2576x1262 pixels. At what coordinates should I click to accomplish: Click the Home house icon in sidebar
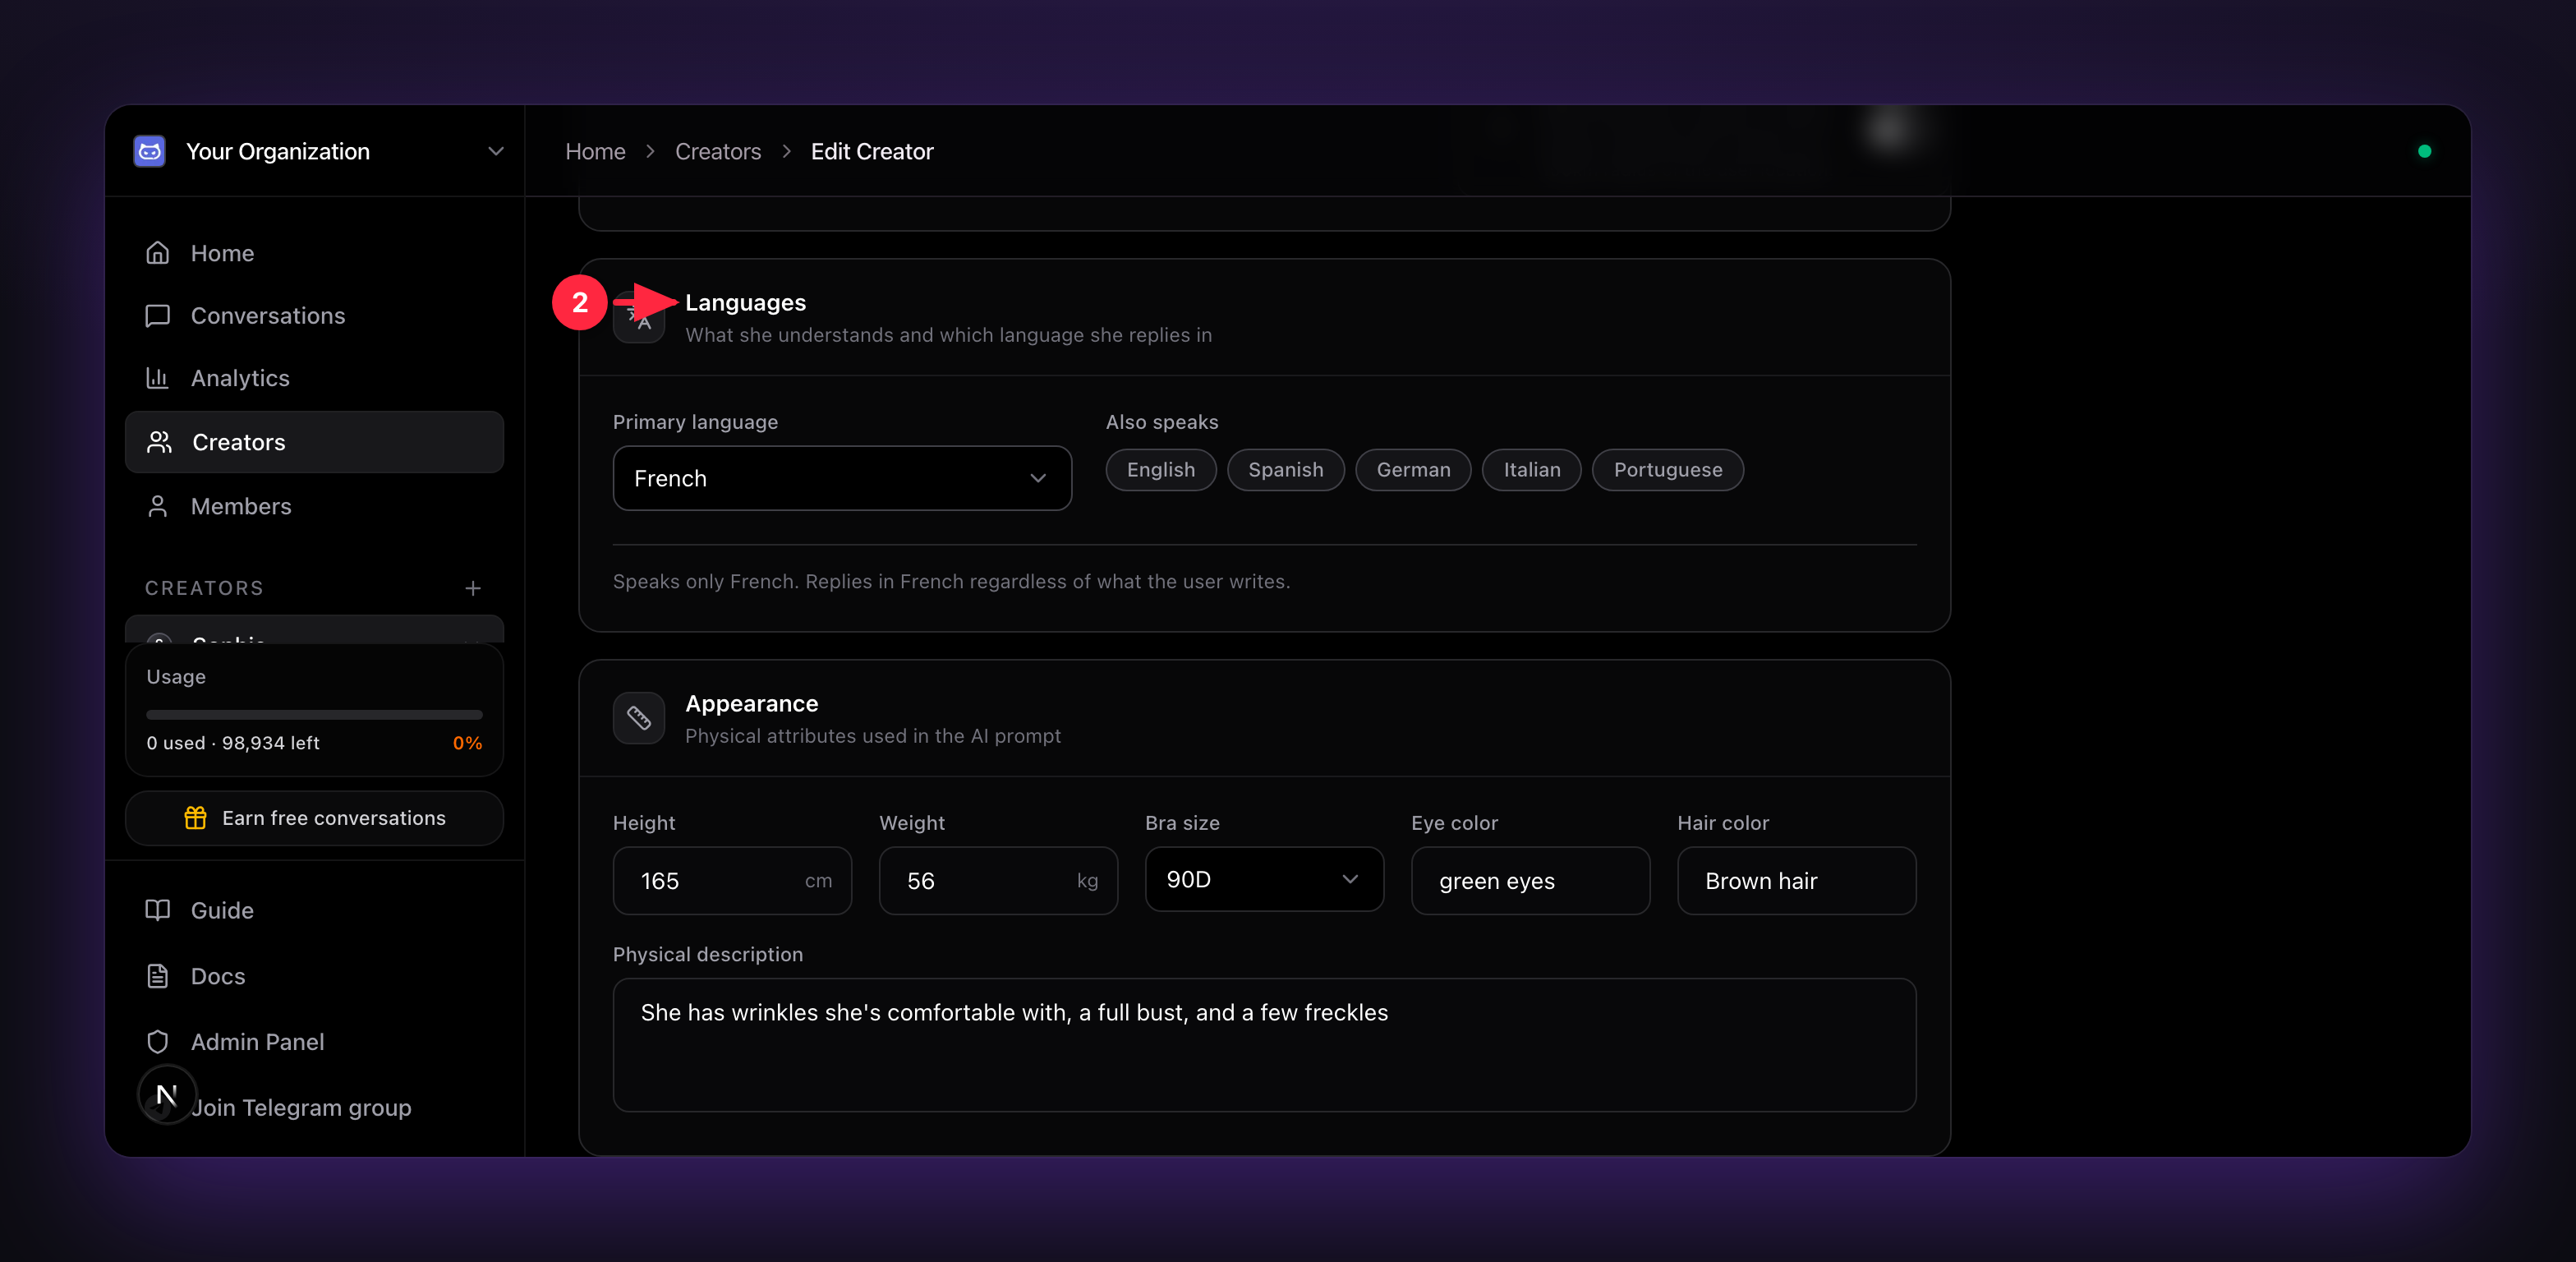click(158, 253)
